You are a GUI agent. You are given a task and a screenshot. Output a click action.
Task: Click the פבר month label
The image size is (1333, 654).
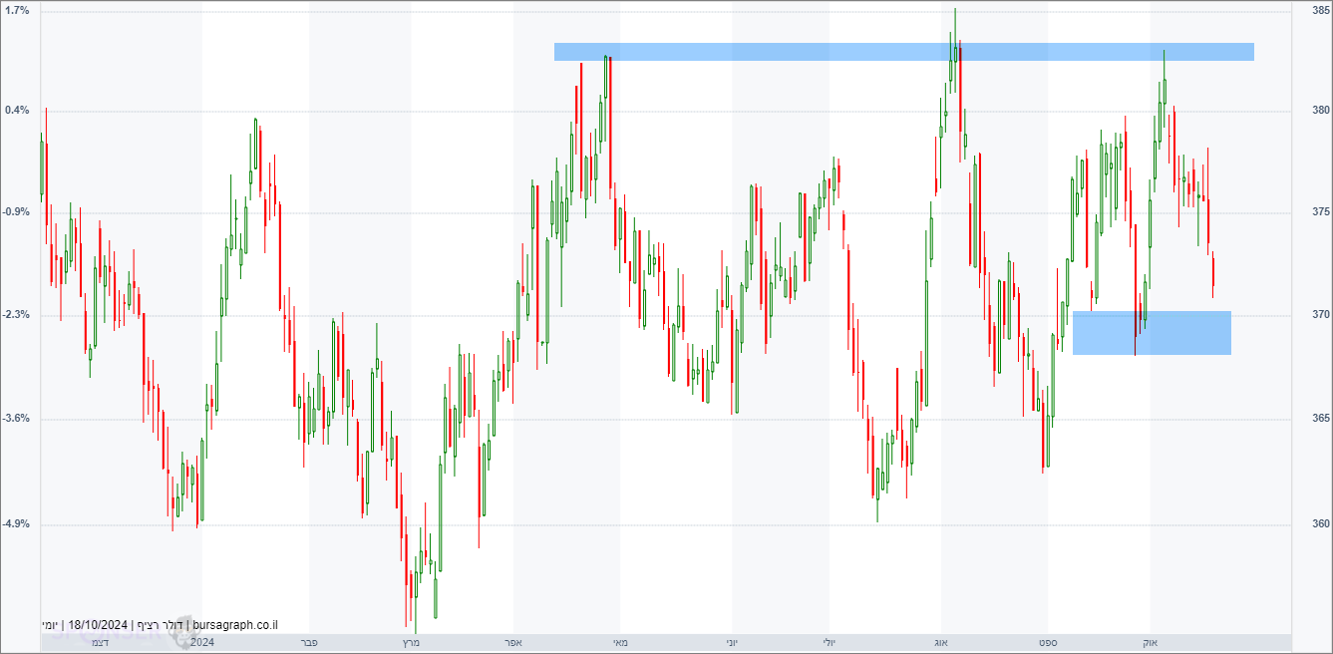point(309,643)
